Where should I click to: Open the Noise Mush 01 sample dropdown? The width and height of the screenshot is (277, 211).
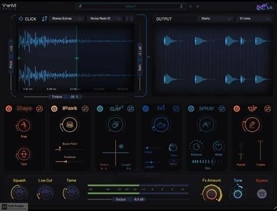[105, 19]
